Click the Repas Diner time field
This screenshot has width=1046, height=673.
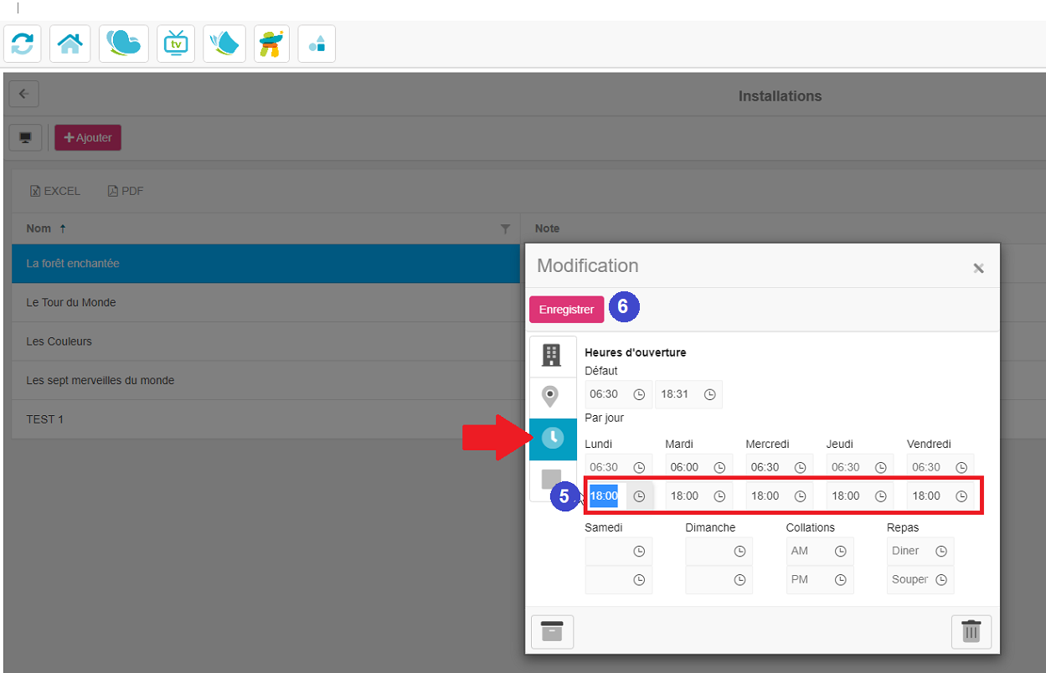point(909,551)
